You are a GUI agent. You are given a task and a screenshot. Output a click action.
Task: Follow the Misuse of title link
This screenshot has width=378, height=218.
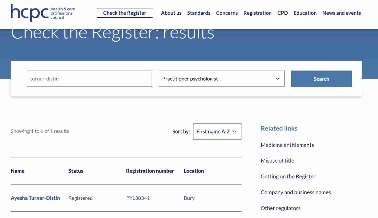[277, 161]
